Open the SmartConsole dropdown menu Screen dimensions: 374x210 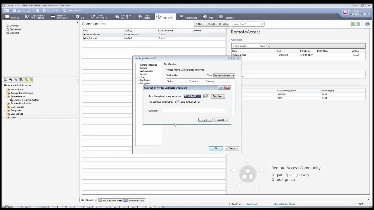click(72, 11)
